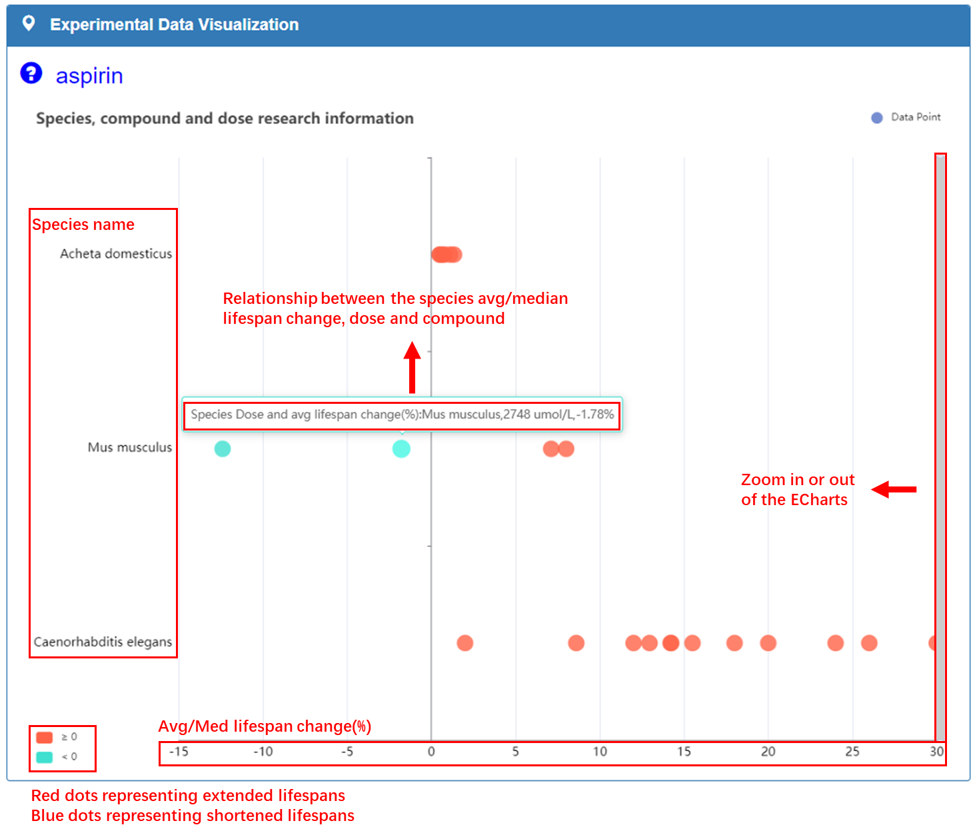Click the Caenorhabditis elegans dot near 2%
The height and width of the screenshot is (835, 977).
(x=465, y=643)
